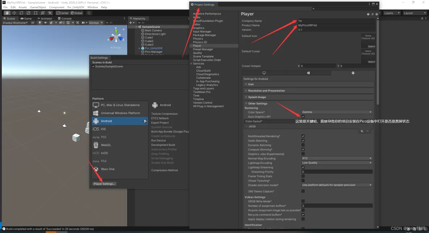
Task: Open Shaded Wireframe draw mode dropdown
Action: coord(15,23)
